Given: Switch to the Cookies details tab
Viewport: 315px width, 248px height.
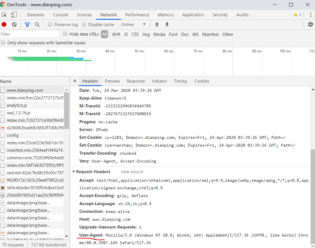Looking at the screenshot, I should [202, 81].
